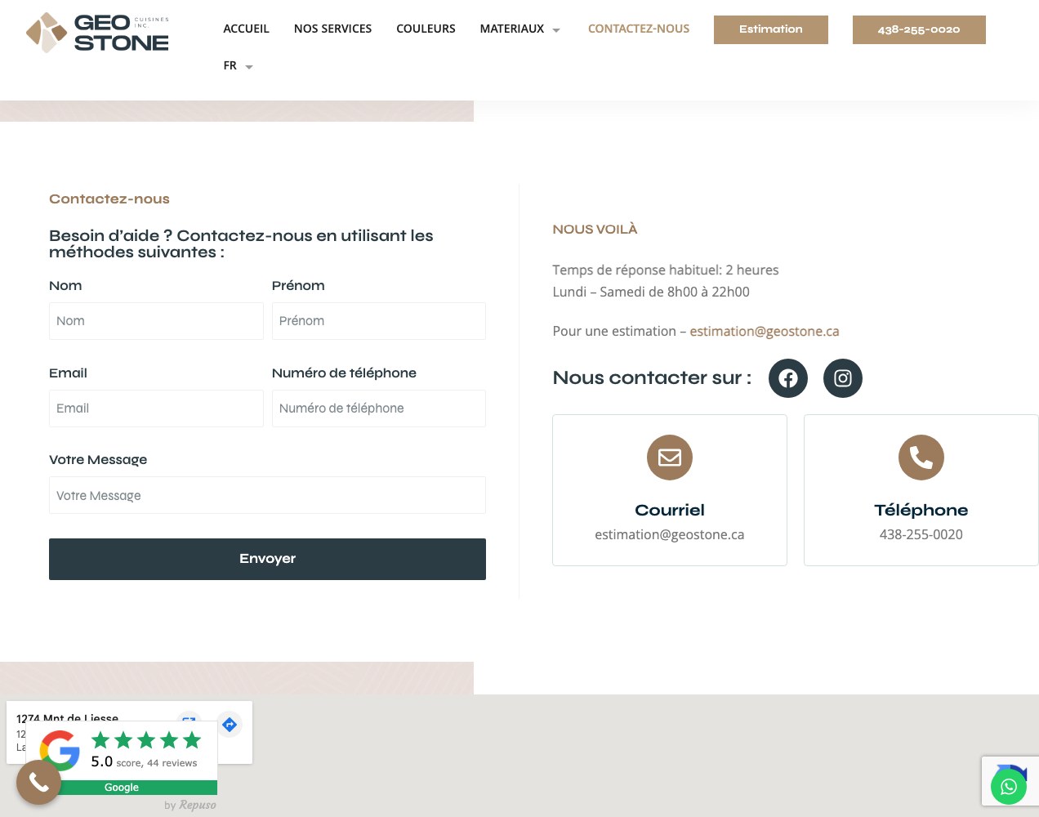Open the FR language dropdown
The width and height of the screenshot is (1039, 817).
click(x=238, y=65)
